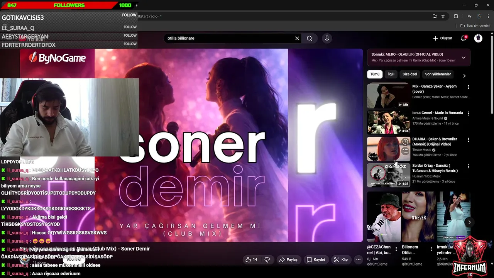Click Serdar Ortaç - Dansöz video title

pos(435,168)
